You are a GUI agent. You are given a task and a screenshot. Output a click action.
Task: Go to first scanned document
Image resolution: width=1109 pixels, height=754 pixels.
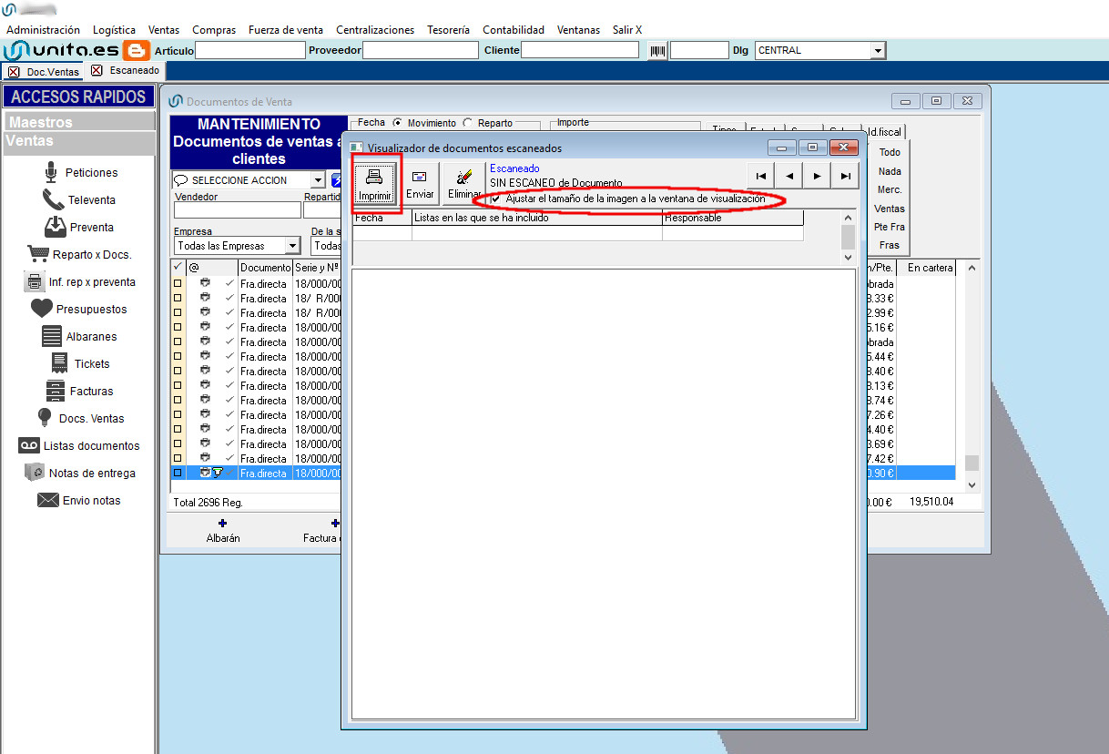tap(760, 176)
